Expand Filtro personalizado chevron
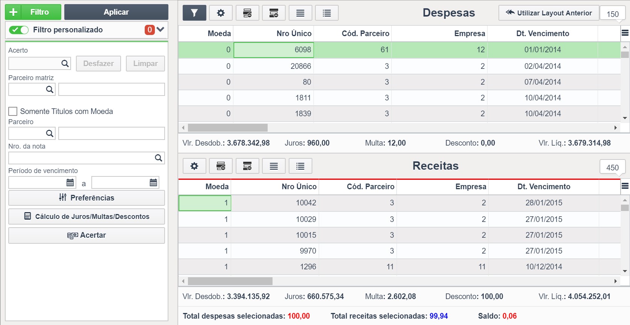The height and width of the screenshot is (325, 630). click(161, 29)
